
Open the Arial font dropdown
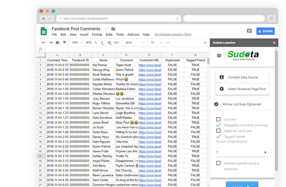[135, 43]
